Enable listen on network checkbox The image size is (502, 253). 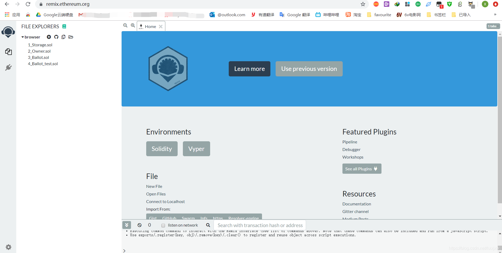click(163, 225)
